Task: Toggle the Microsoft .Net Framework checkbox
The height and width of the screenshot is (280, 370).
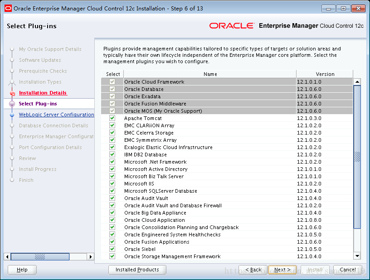Action: pos(112,162)
